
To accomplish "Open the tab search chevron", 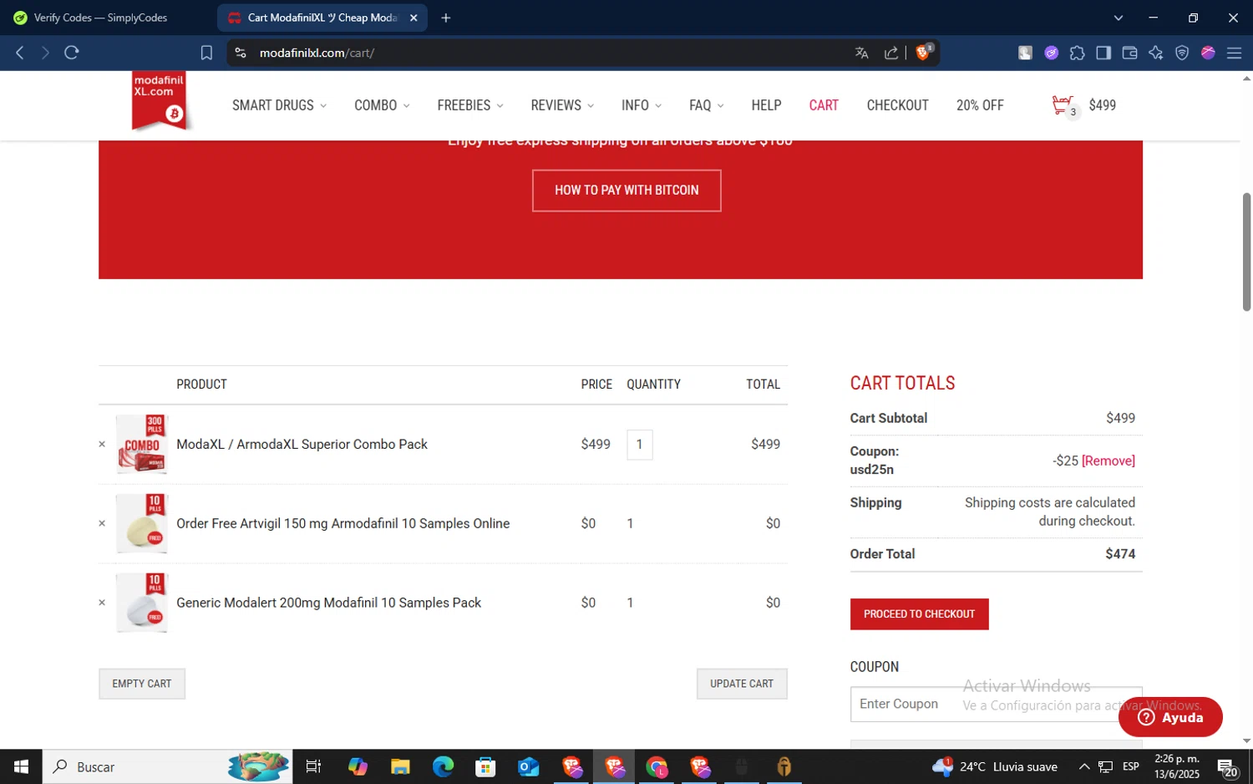I will [1119, 18].
